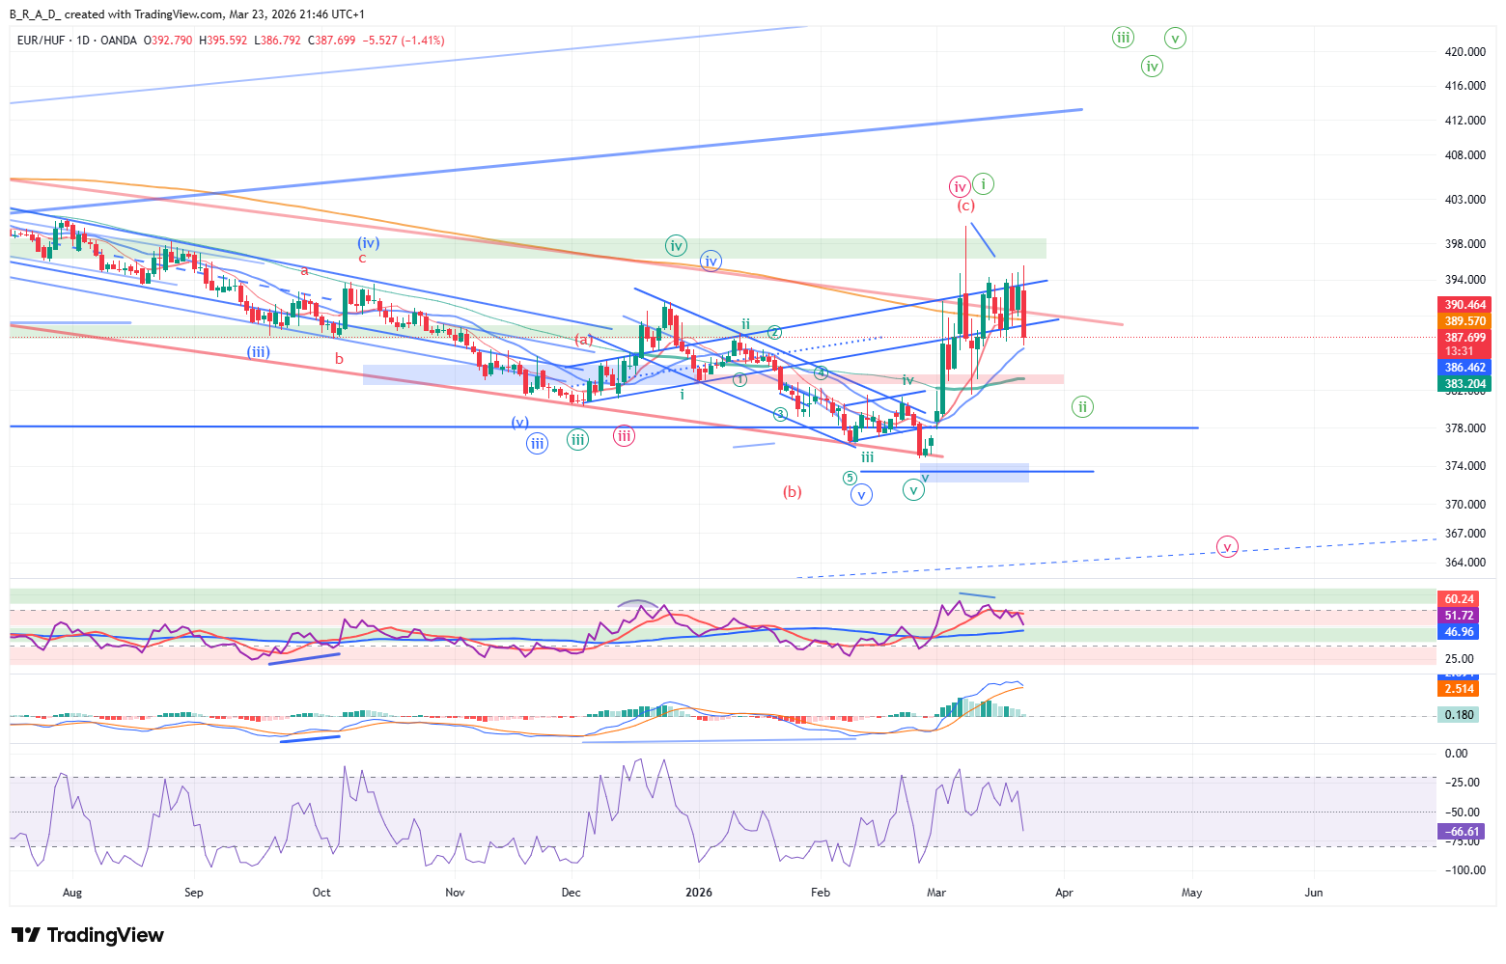Click the TradingView logo at bottom left

(x=88, y=935)
